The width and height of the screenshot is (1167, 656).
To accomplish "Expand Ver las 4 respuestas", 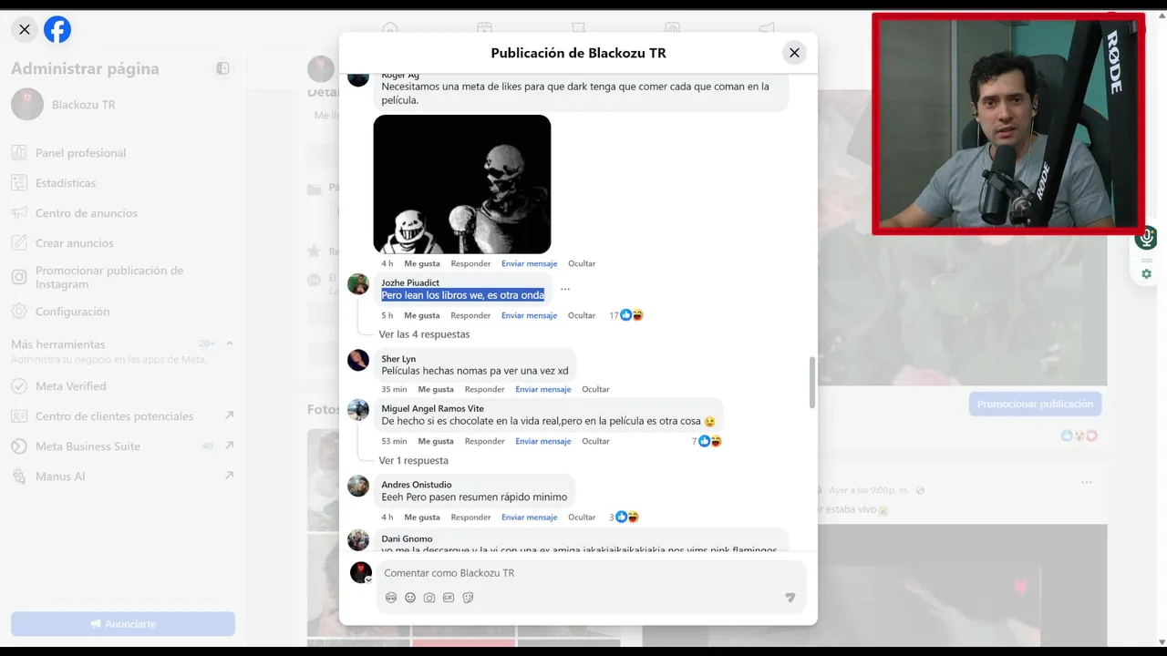I will point(424,334).
